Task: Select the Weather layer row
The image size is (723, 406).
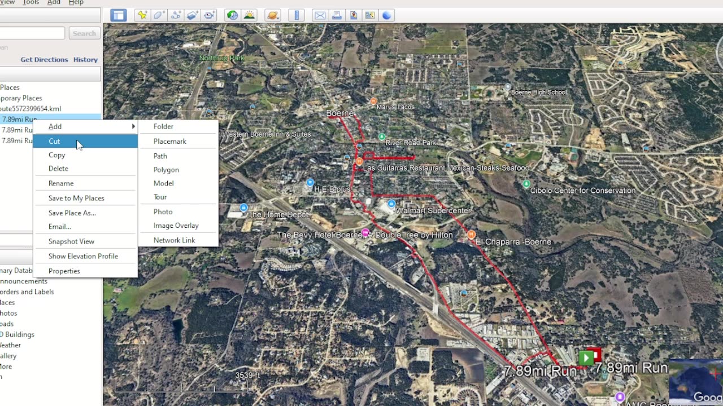Action: 10,346
